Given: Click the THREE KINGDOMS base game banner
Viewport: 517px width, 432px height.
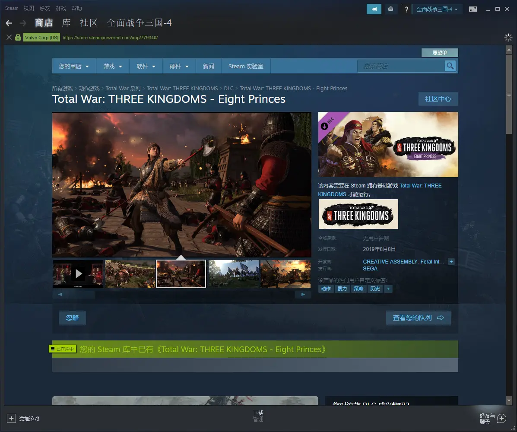Looking at the screenshot, I should click(358, 214).
